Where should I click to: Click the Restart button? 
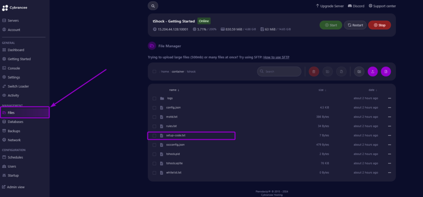click(355, 25)
